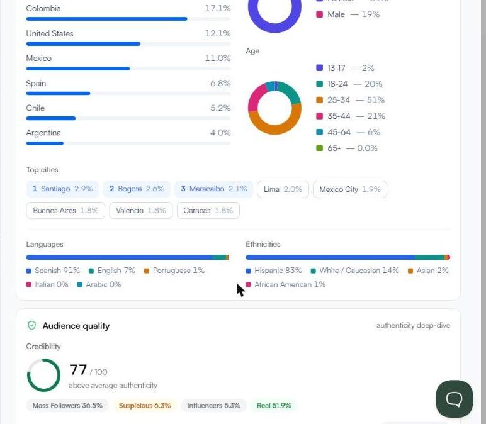Click the Valencia 1.8% city chip
This screenshot has width=486, height=424.
pyautogui.click(x=141, y=211)
